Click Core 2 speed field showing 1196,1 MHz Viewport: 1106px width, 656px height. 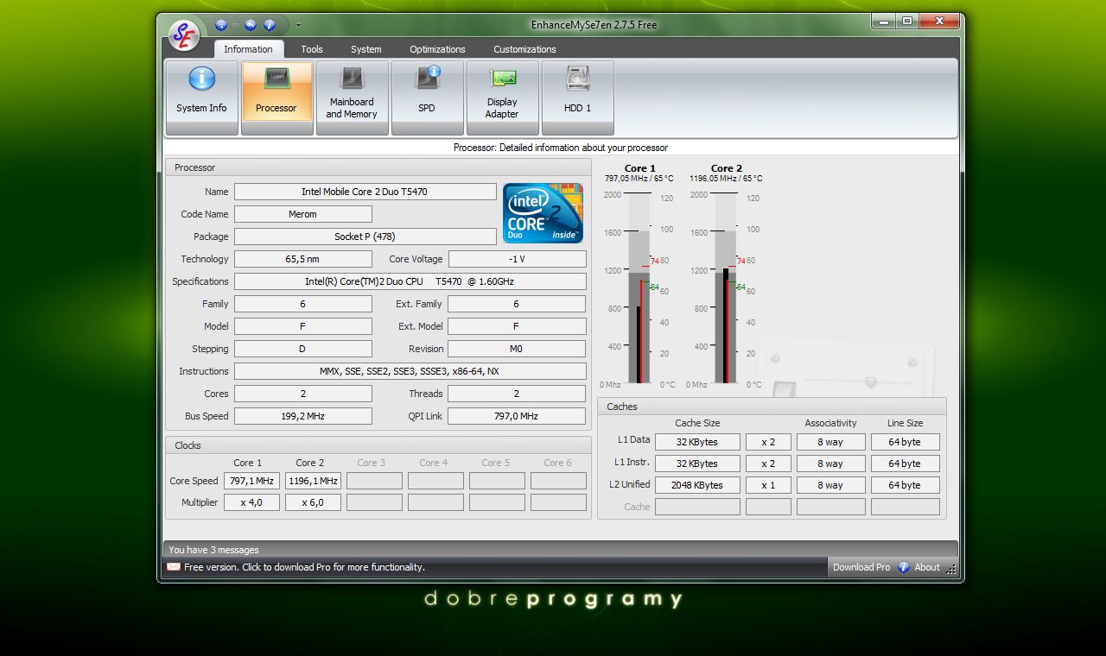point(313,481)
